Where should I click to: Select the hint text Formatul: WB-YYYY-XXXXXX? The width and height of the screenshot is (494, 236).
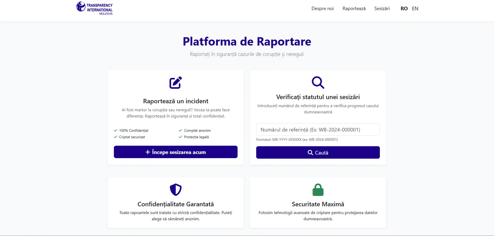(x=297, y=140)
